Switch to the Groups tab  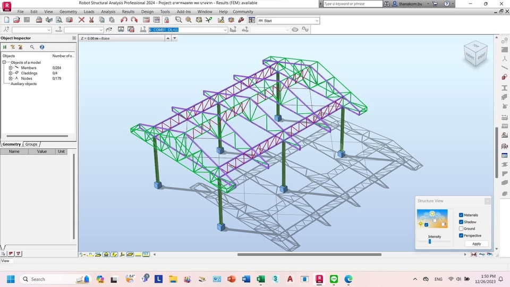point(31,144)
